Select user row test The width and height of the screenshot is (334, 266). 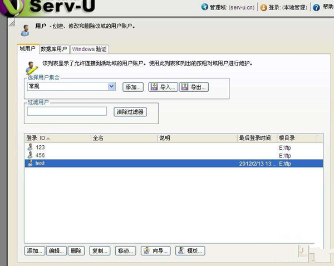(x=174, y=164)
